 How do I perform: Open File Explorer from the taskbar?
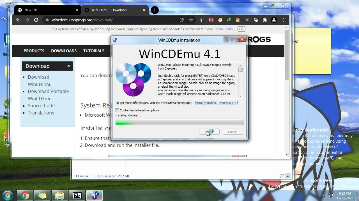(x=59, y=196)
